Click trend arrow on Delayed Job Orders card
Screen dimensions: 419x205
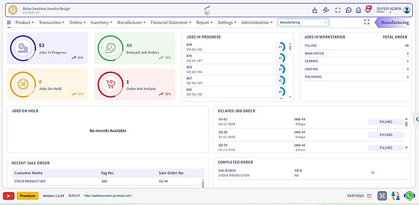[161, 57]
